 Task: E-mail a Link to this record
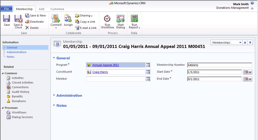(x=86, y=28)
